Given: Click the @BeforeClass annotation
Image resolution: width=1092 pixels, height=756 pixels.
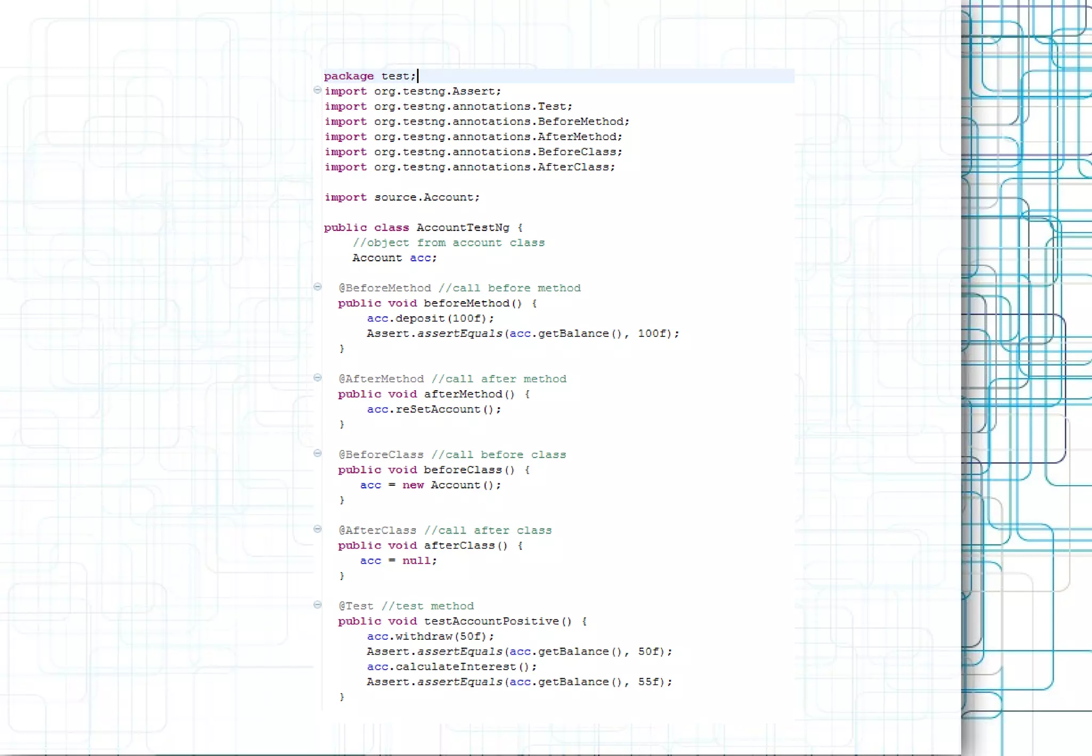Looking at the screenshot, I should [382, 455].
